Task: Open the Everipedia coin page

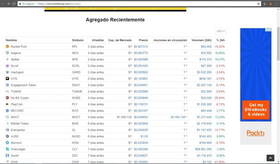Action: (x=18, y=130)
